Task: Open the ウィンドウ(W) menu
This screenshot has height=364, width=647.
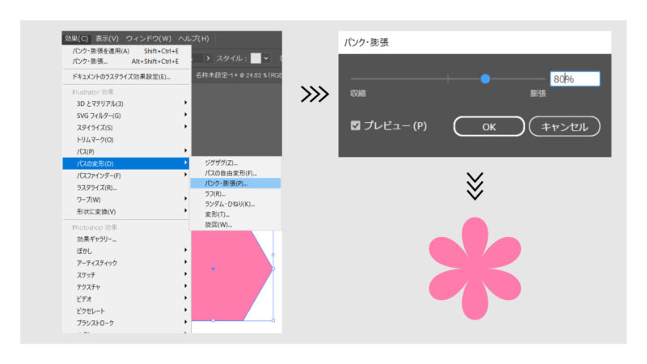Action: tap(148, 38)
